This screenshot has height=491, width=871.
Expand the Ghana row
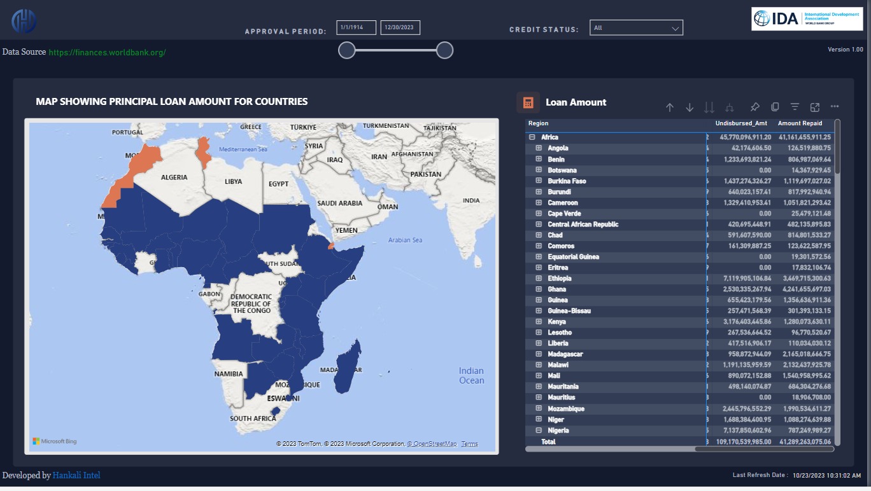(x=539, y=289)
